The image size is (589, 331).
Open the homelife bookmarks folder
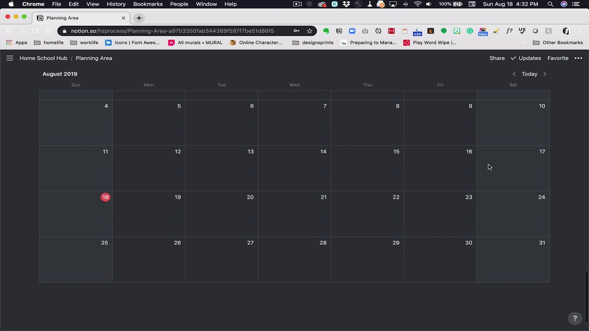[49, 43]
